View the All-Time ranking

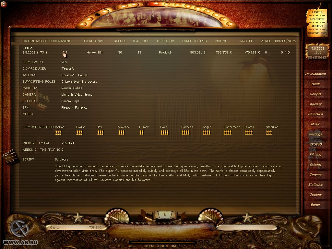coord(317,26)
